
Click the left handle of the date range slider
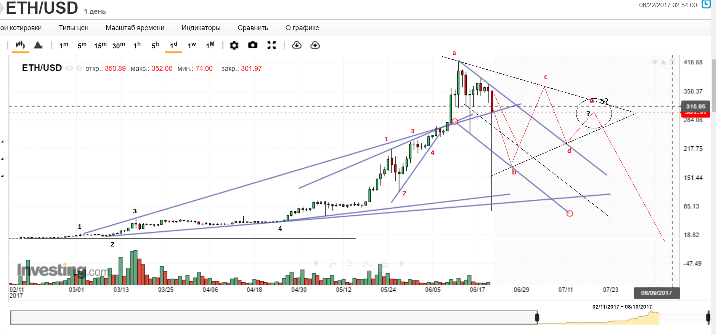537,317
